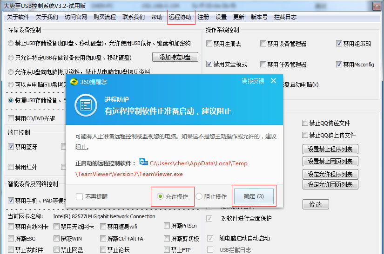The height and width of the screenshot is (254, 384).
Task: Open the 购买流程 menu
Action: tap(105, 17)
